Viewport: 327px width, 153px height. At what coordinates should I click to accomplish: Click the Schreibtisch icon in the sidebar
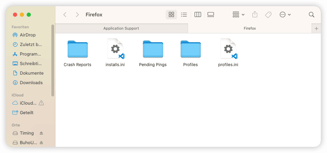(15, 63)
